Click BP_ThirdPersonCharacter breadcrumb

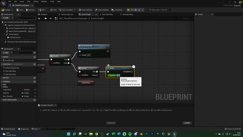click(73, 18)
